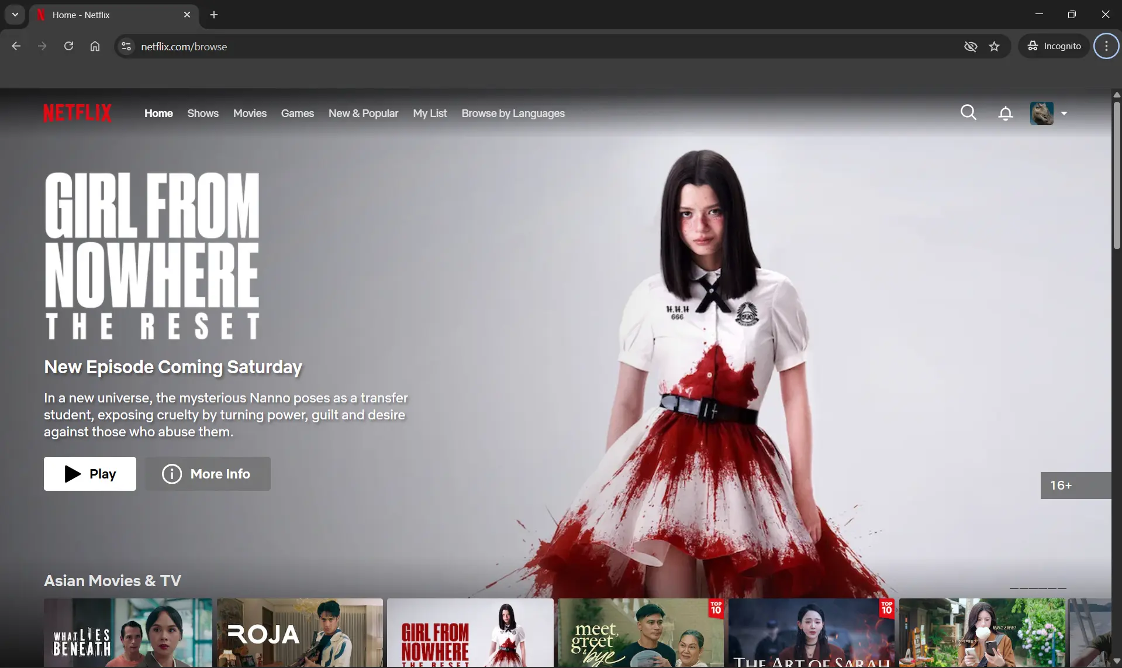Click the Netflix logo
The width and height of the screenshot is (1122, 668).
tap(77, 113)
